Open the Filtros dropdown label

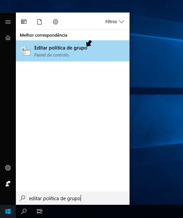tap(111, 22)
